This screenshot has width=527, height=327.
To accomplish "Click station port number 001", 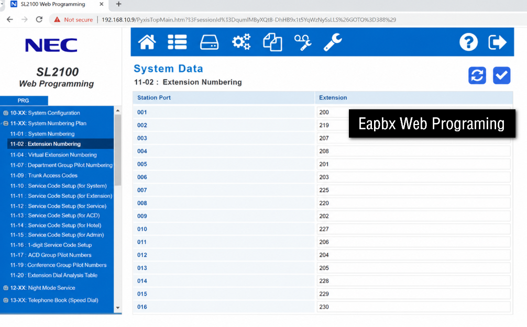I will pyautogui.click(x=142, y=112).
